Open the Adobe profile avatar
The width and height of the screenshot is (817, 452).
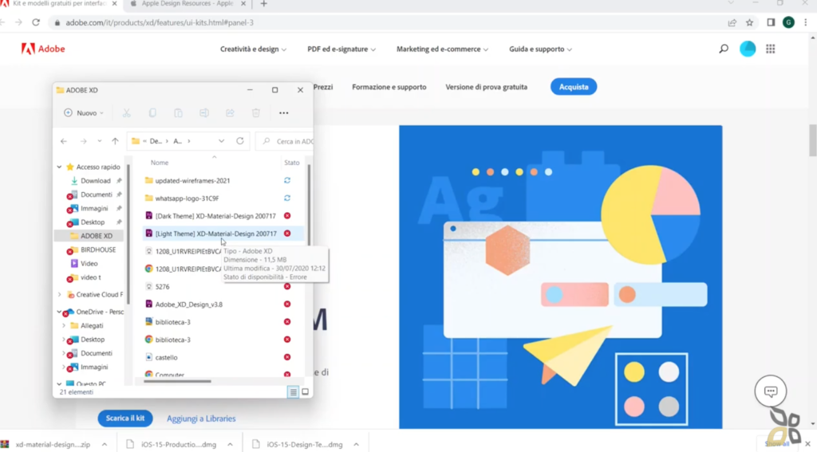[748, 49]
